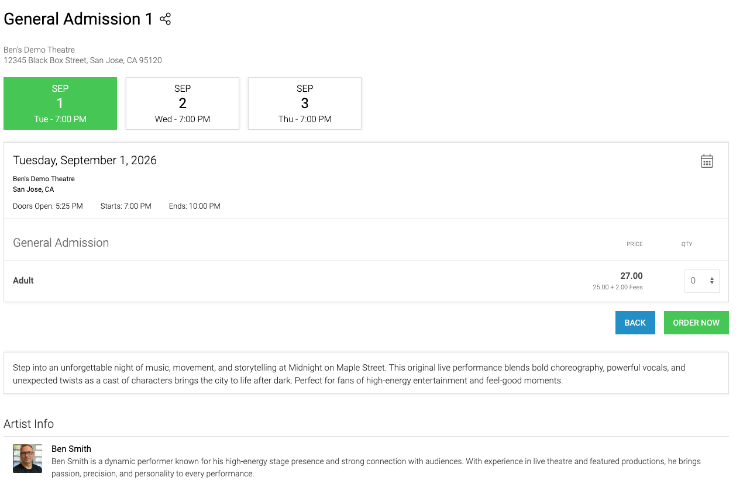Choose the Sep 3 Thursday showtime
Viewport: 750px width, 484px height.
[305, 103]
